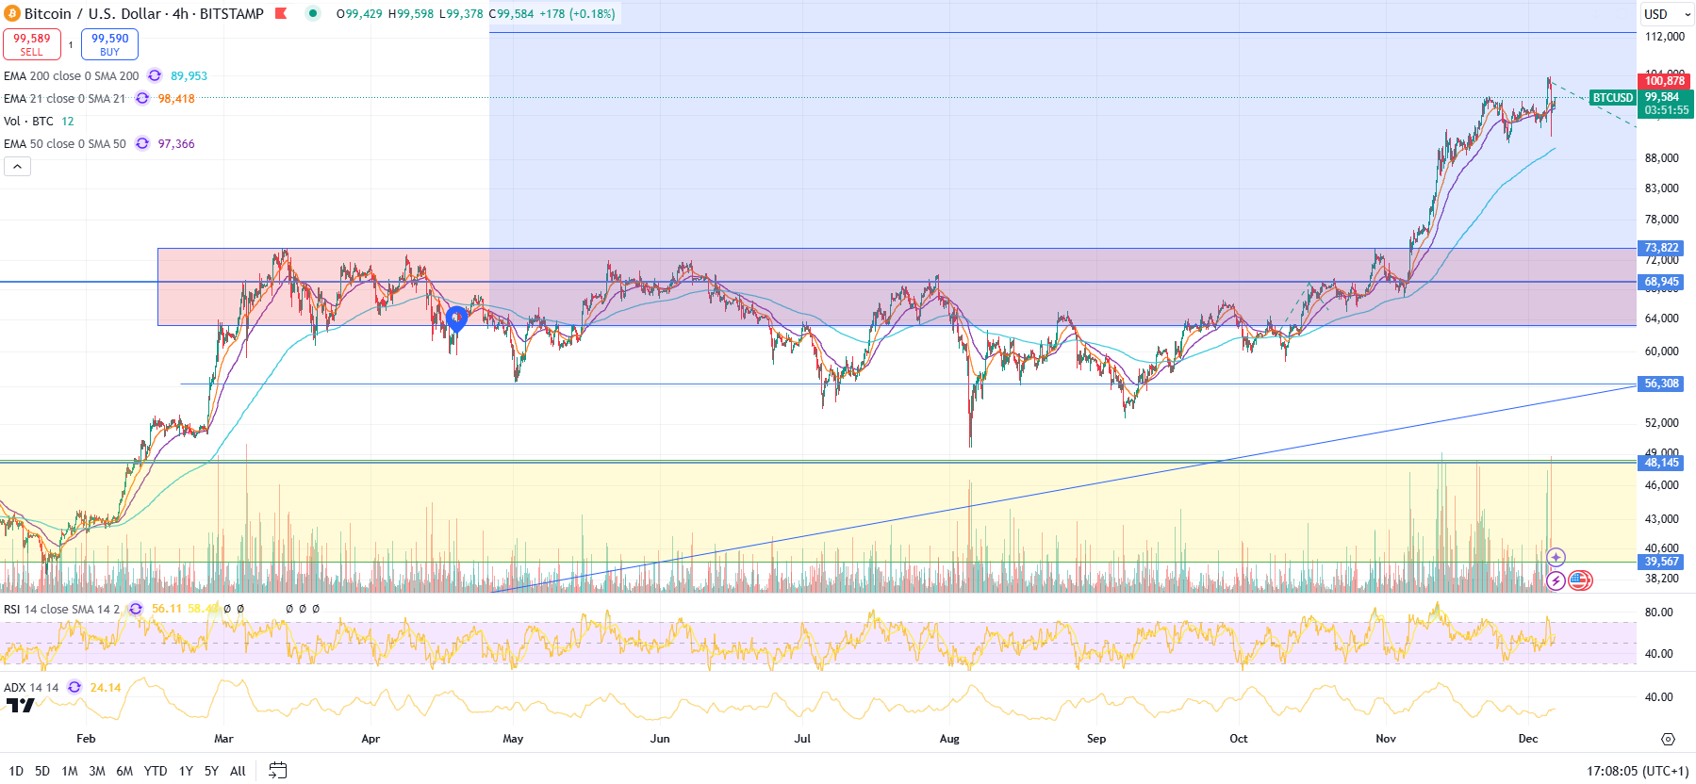Open the USD currency dropdown
Viewport: 1696px width, 784px height.
click(x=1667, y=14)
